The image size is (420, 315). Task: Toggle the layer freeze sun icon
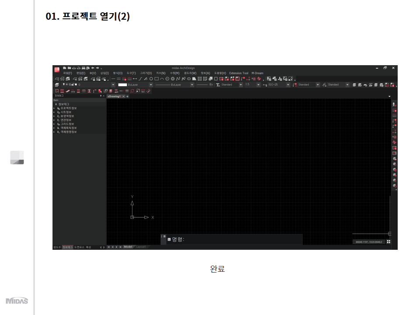(x=66, y=84)
